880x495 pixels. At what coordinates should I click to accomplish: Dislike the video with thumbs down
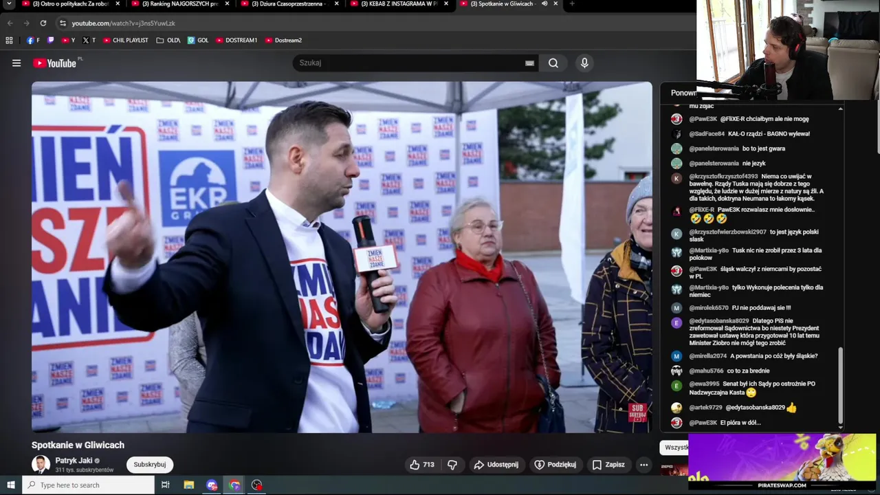point(452,465)
